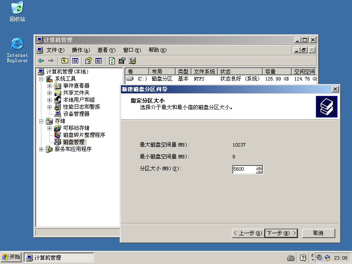Click the 计算机管理 taskbar button

pyautogui.click(x=59, y=257)
